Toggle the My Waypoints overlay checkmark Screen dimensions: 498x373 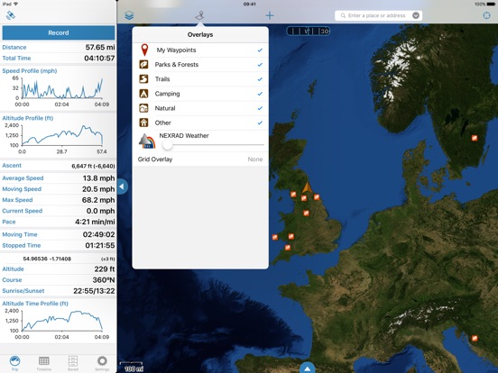click(260, 50)
